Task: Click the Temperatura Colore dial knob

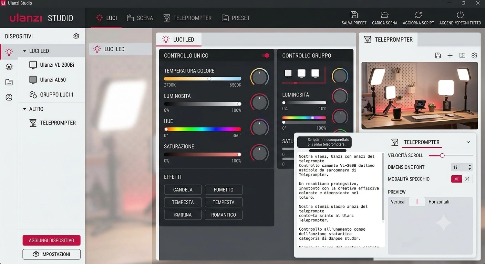Action: (259, 77)
